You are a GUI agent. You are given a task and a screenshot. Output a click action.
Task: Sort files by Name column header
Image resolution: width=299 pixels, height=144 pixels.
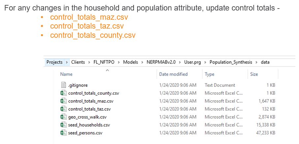click(x=67, y=74)
